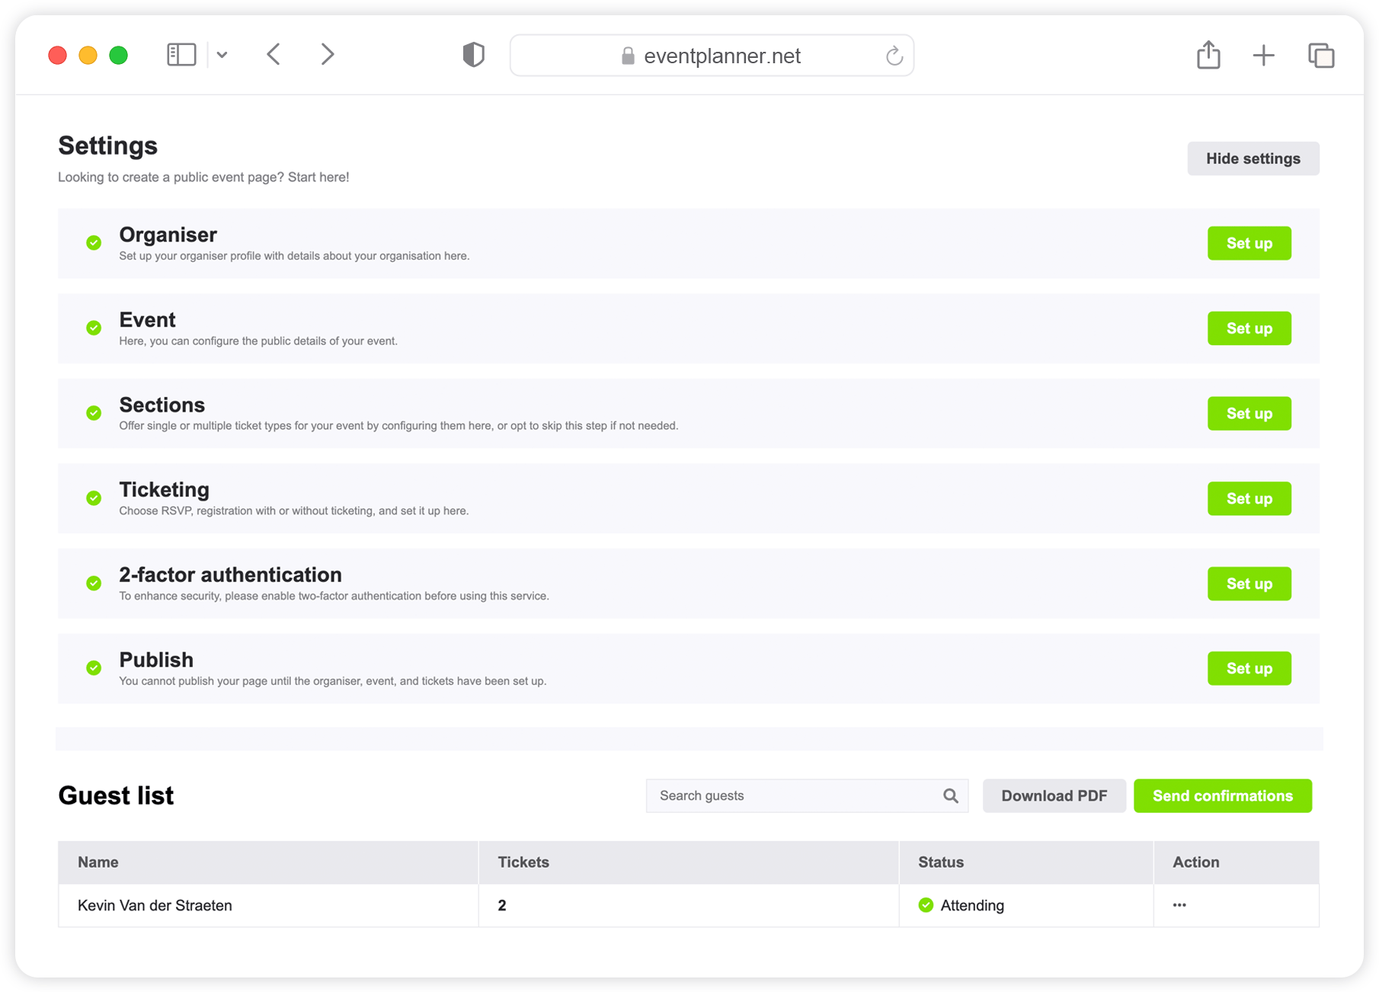The height and width of the screenshot is (992, 1379).
Task: Click the share icon in the browser toolbar
Action: pyautogui.click(x=1208, y=54)
